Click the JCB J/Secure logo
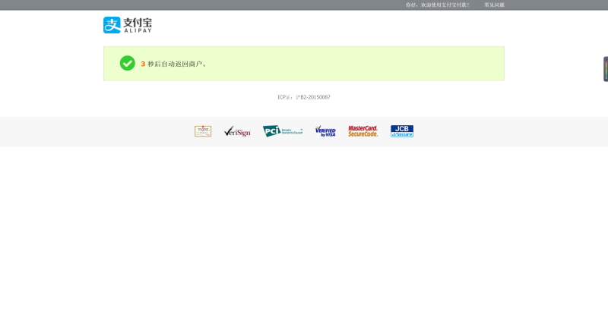 pyautogui.click(x=402, y=131)
